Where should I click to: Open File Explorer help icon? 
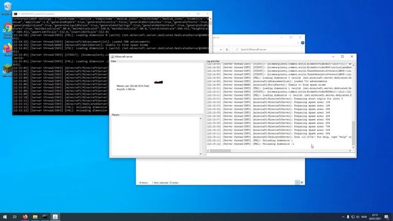pos(303,43)
